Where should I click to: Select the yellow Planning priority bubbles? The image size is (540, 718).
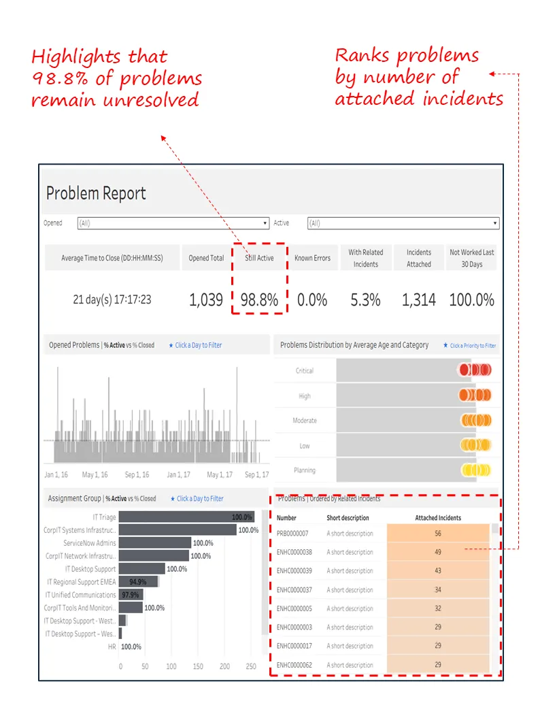click(x=476, y=470)
